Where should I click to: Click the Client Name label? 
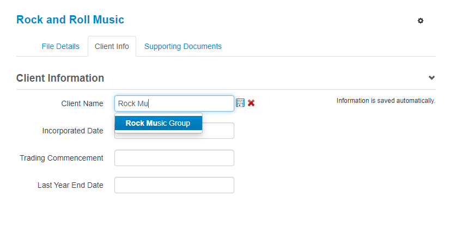point(82,103)
